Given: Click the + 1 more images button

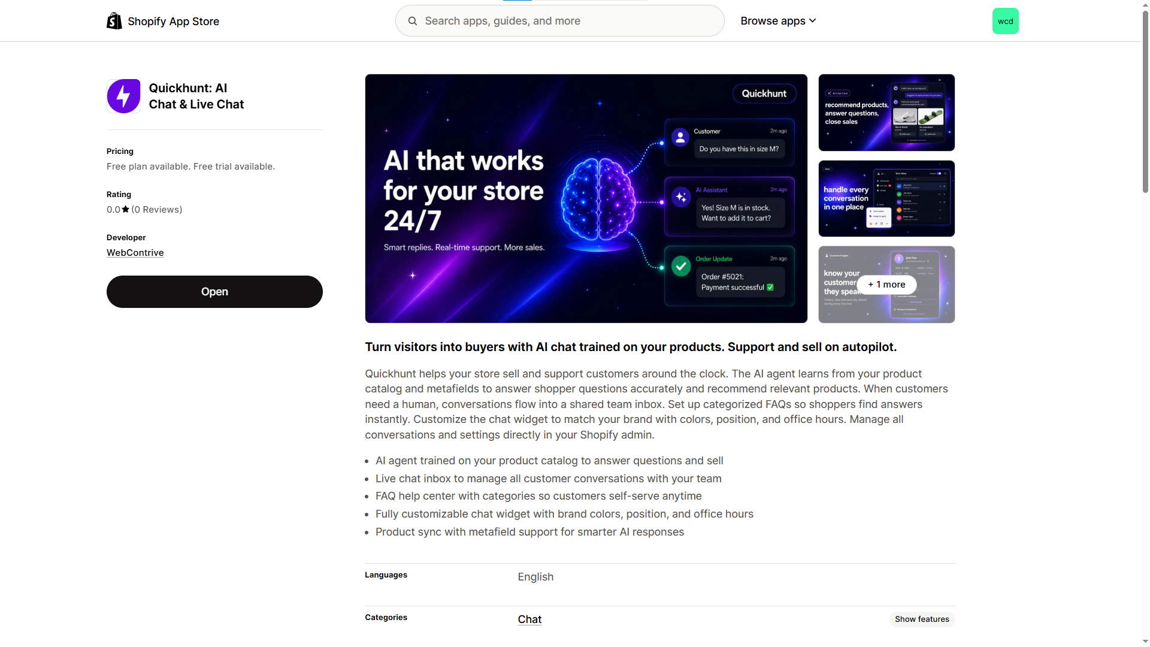Looking at the screenshot, I should click(886, 285).
